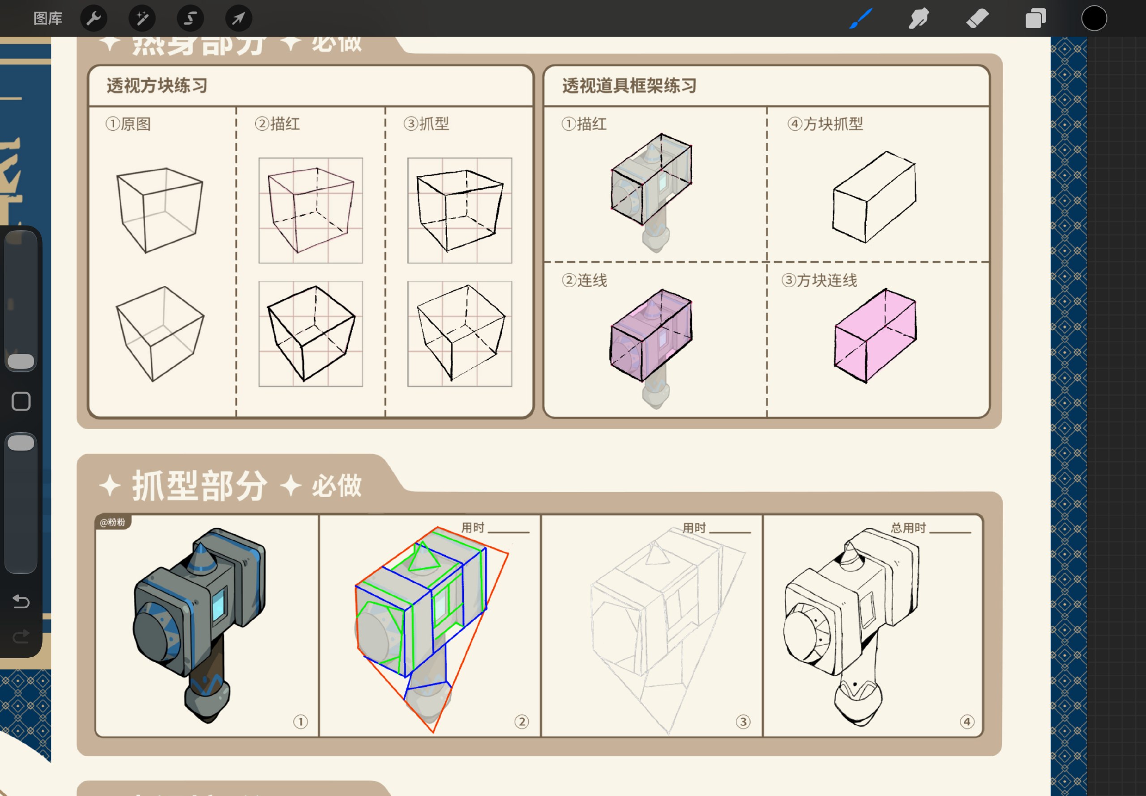The image size is (1146, 796).
Task: Click the ②描红 label in cube practice
Action: pos(278,123)
